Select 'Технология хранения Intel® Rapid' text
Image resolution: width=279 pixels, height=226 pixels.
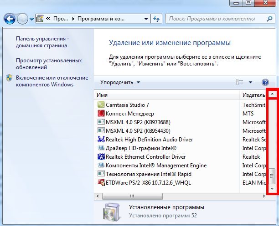click(149, 174)
